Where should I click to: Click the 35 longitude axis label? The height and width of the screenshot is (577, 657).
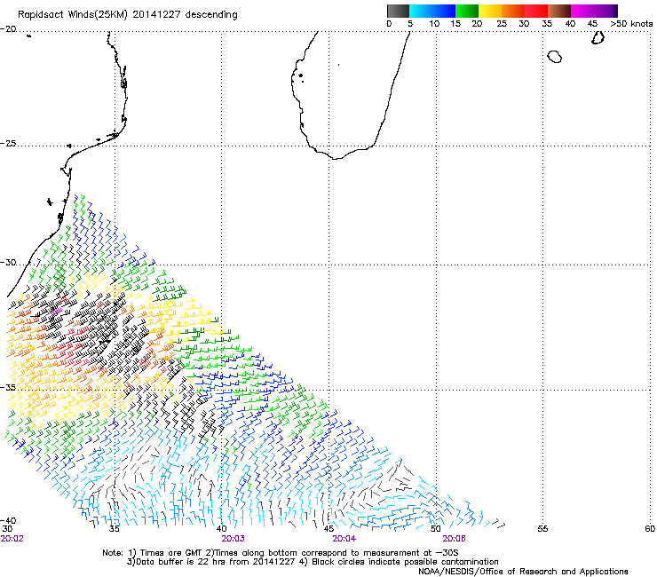coord(115,529)
